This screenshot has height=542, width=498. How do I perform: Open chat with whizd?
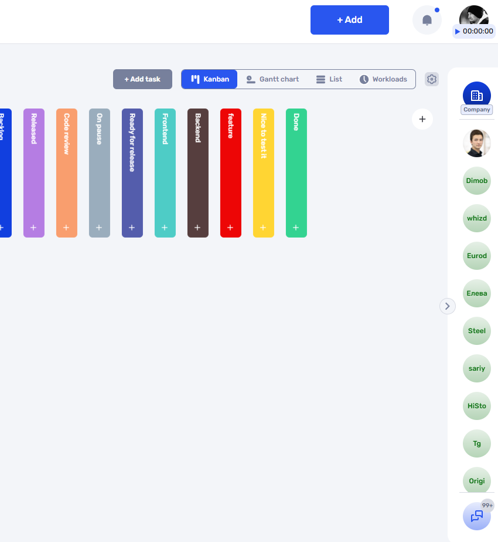[x=476, y=218]
